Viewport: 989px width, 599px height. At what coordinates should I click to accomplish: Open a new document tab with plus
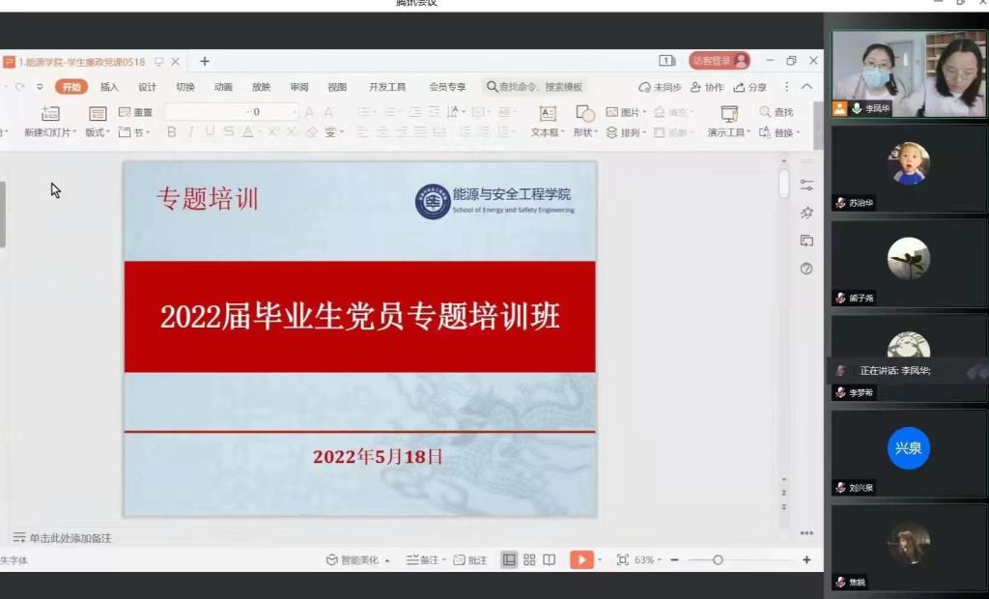(x=205, y=61)
